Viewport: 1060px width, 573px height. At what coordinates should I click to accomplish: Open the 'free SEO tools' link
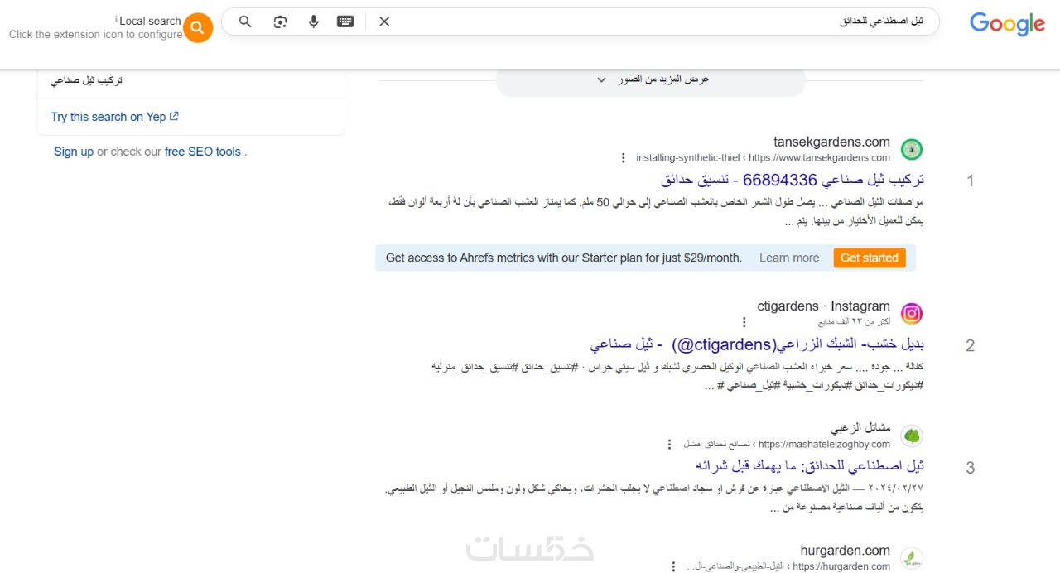coord(203,152)
